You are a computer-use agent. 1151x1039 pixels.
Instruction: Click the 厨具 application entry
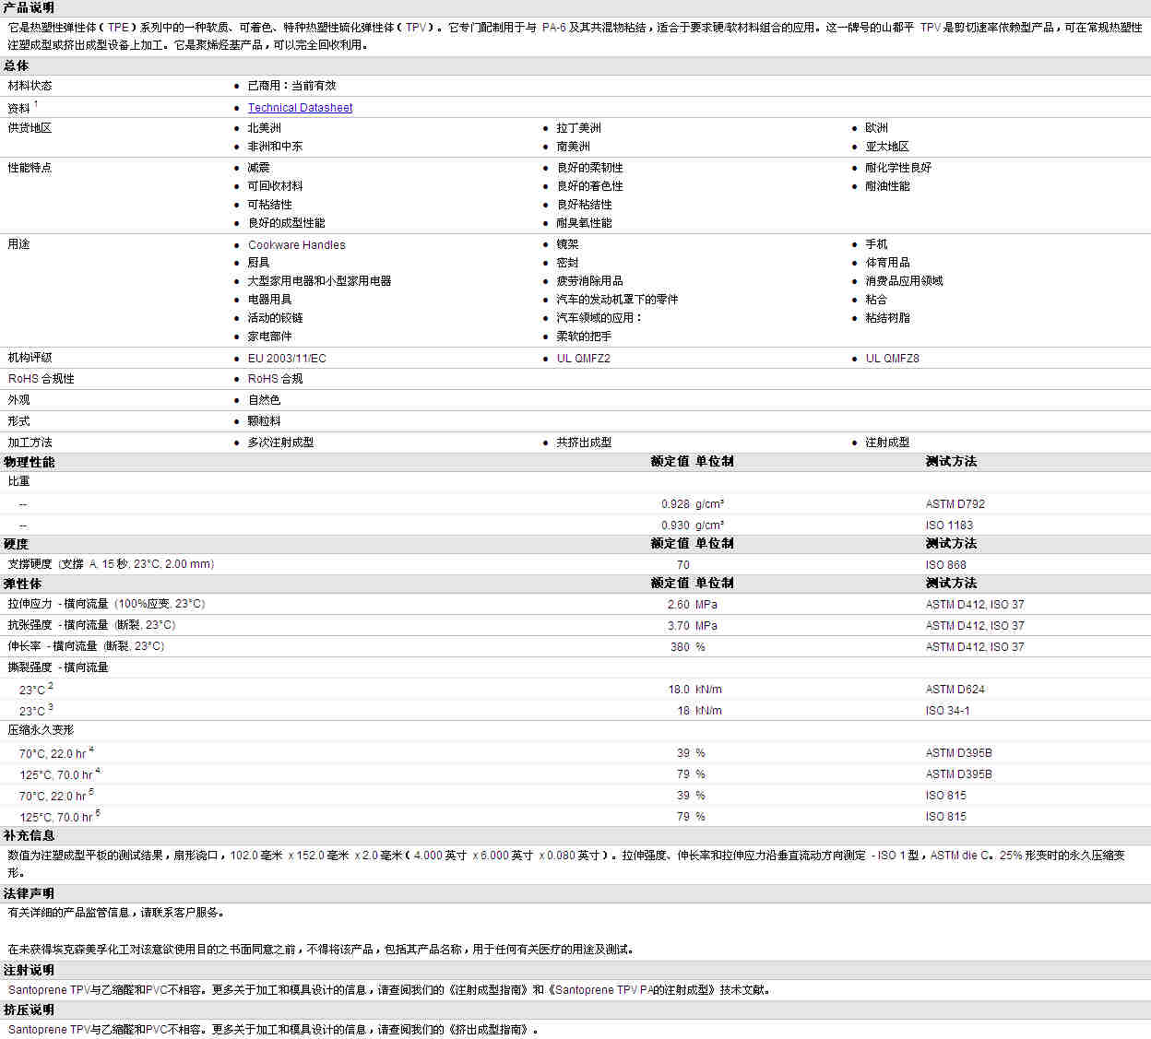click(x=259, y=263)
